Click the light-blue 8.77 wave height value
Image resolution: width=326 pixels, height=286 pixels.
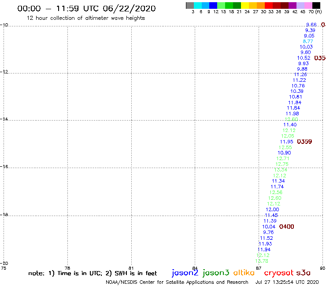point(307,41)
